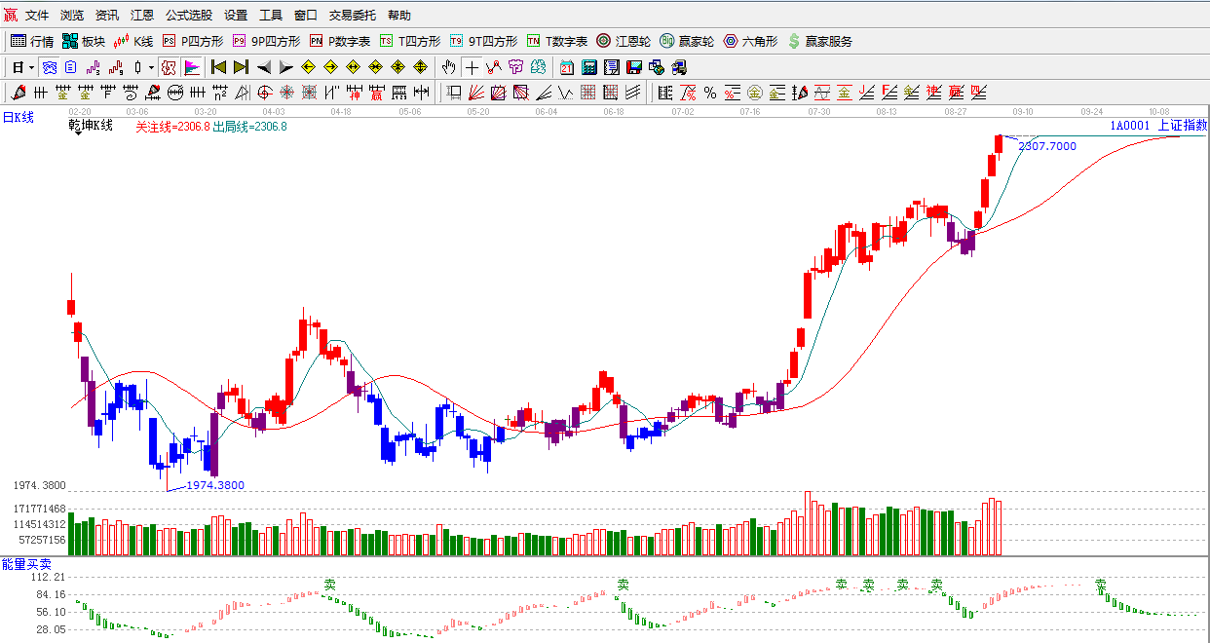The width and height of the screenshot is (1210, 643).
Task: Click the floppy disk save icon
Action: click(x=634, y=67)
